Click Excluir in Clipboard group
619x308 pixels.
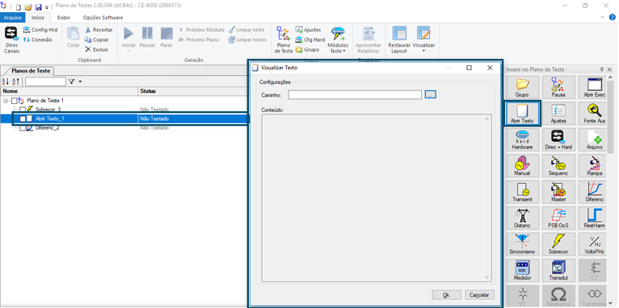coord(97,50)
